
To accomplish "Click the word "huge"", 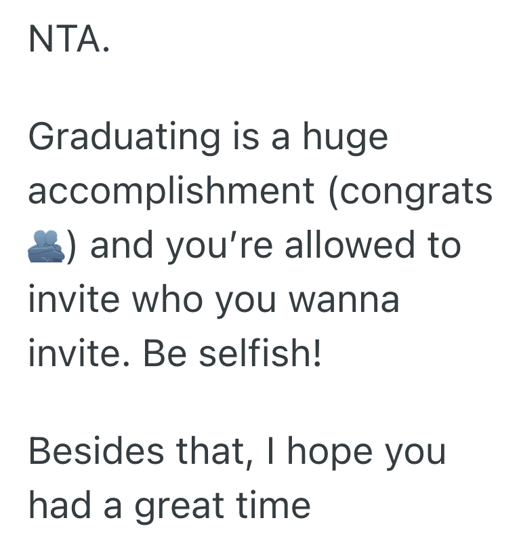I will tap(345, 138).
